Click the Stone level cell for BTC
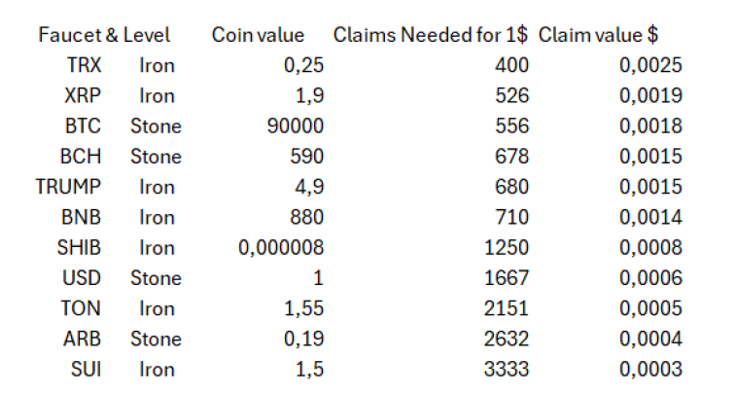The width and height of the screenshot is (737, 394). tap(156, 125)
